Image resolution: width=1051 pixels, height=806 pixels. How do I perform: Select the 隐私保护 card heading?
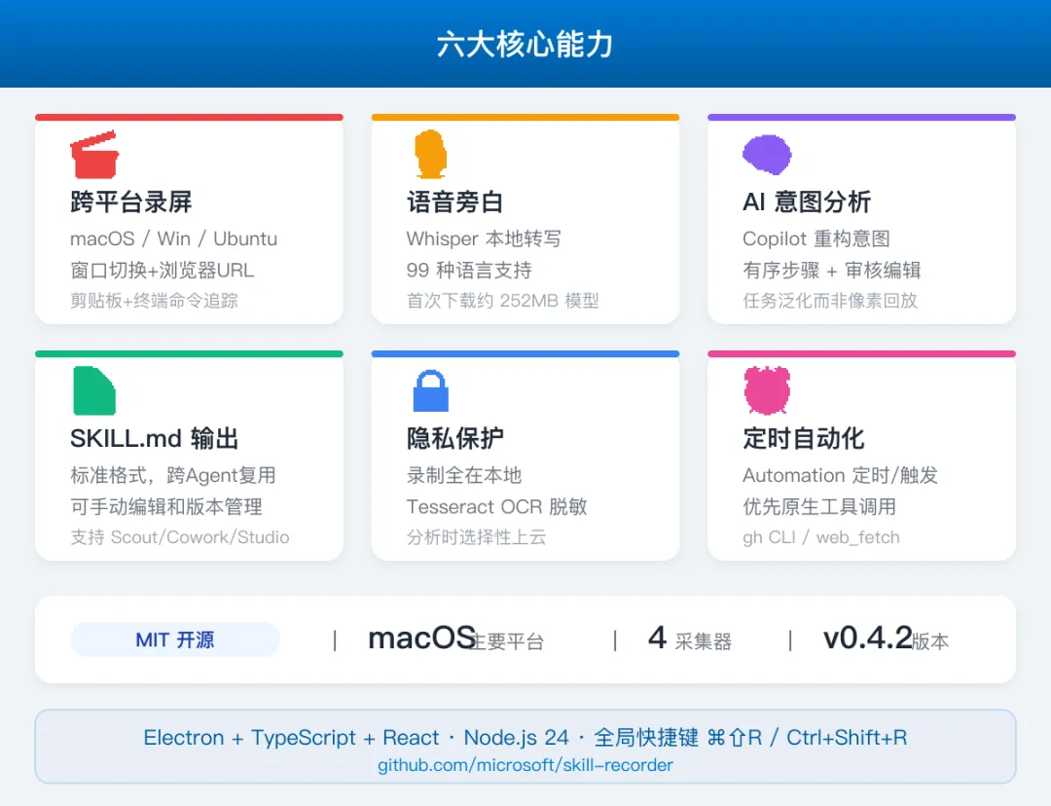coord(455,439)
